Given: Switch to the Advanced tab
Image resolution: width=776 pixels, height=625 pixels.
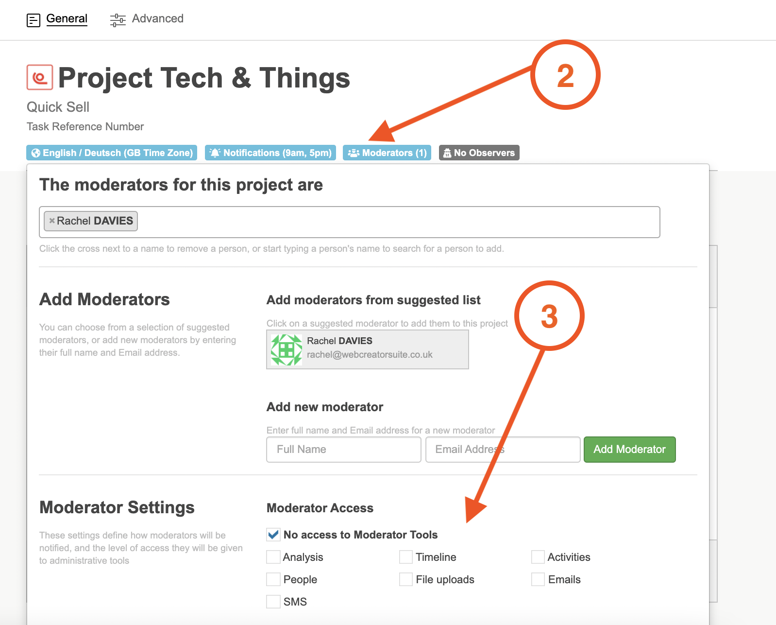Looking at the screenshot, I should (x=157, y=18).
